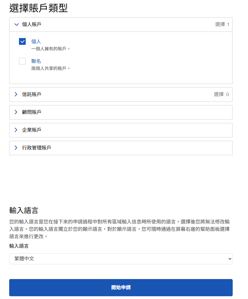
Task: Click the chevron icon beside 企業賬戶
Action: point(16,130)
